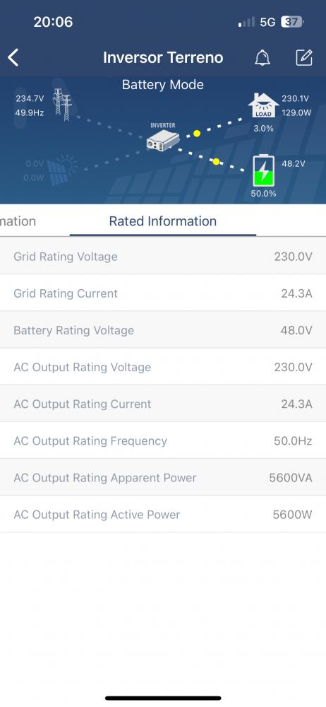Select the Battery Rating Voltage row

[163, 330]
